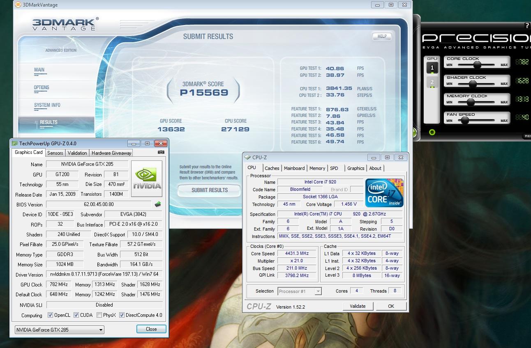Click the P15569 3DMark score

(x=204, y=93)
